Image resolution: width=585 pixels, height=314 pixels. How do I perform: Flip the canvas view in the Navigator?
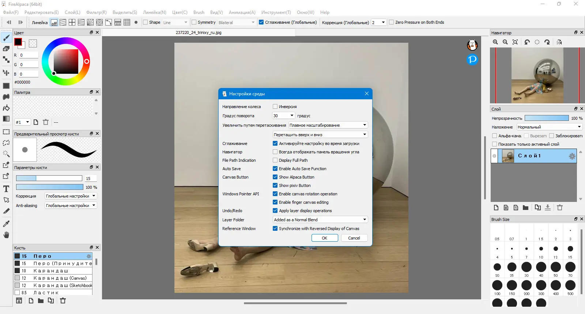tap(559, 42)
